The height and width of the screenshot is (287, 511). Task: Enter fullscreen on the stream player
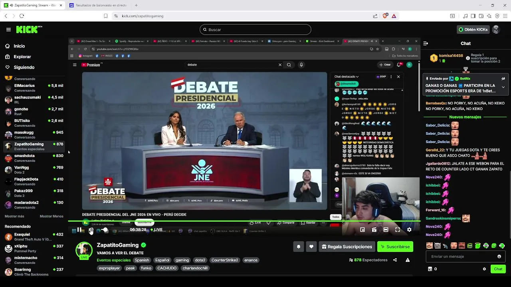398,230
